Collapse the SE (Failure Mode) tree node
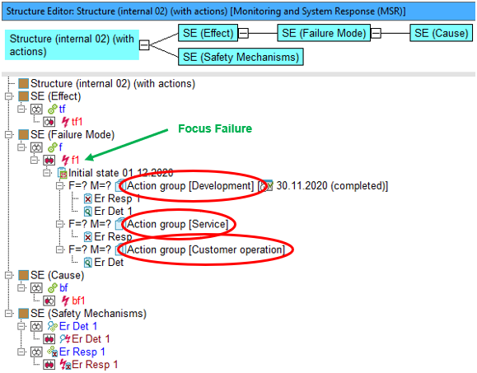 coord(9,134)
